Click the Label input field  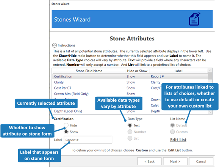click(88, 140)
